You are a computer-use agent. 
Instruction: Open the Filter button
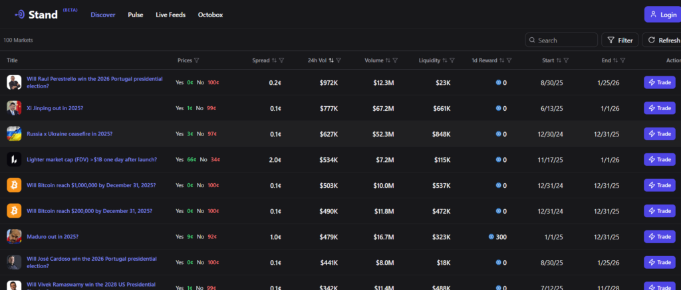click(620, 40)
